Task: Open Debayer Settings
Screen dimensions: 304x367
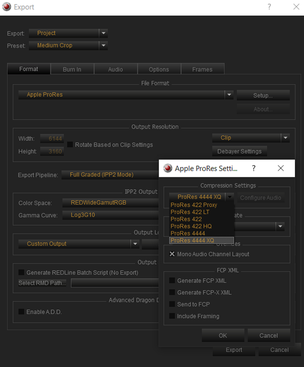Action: [239, 151]
